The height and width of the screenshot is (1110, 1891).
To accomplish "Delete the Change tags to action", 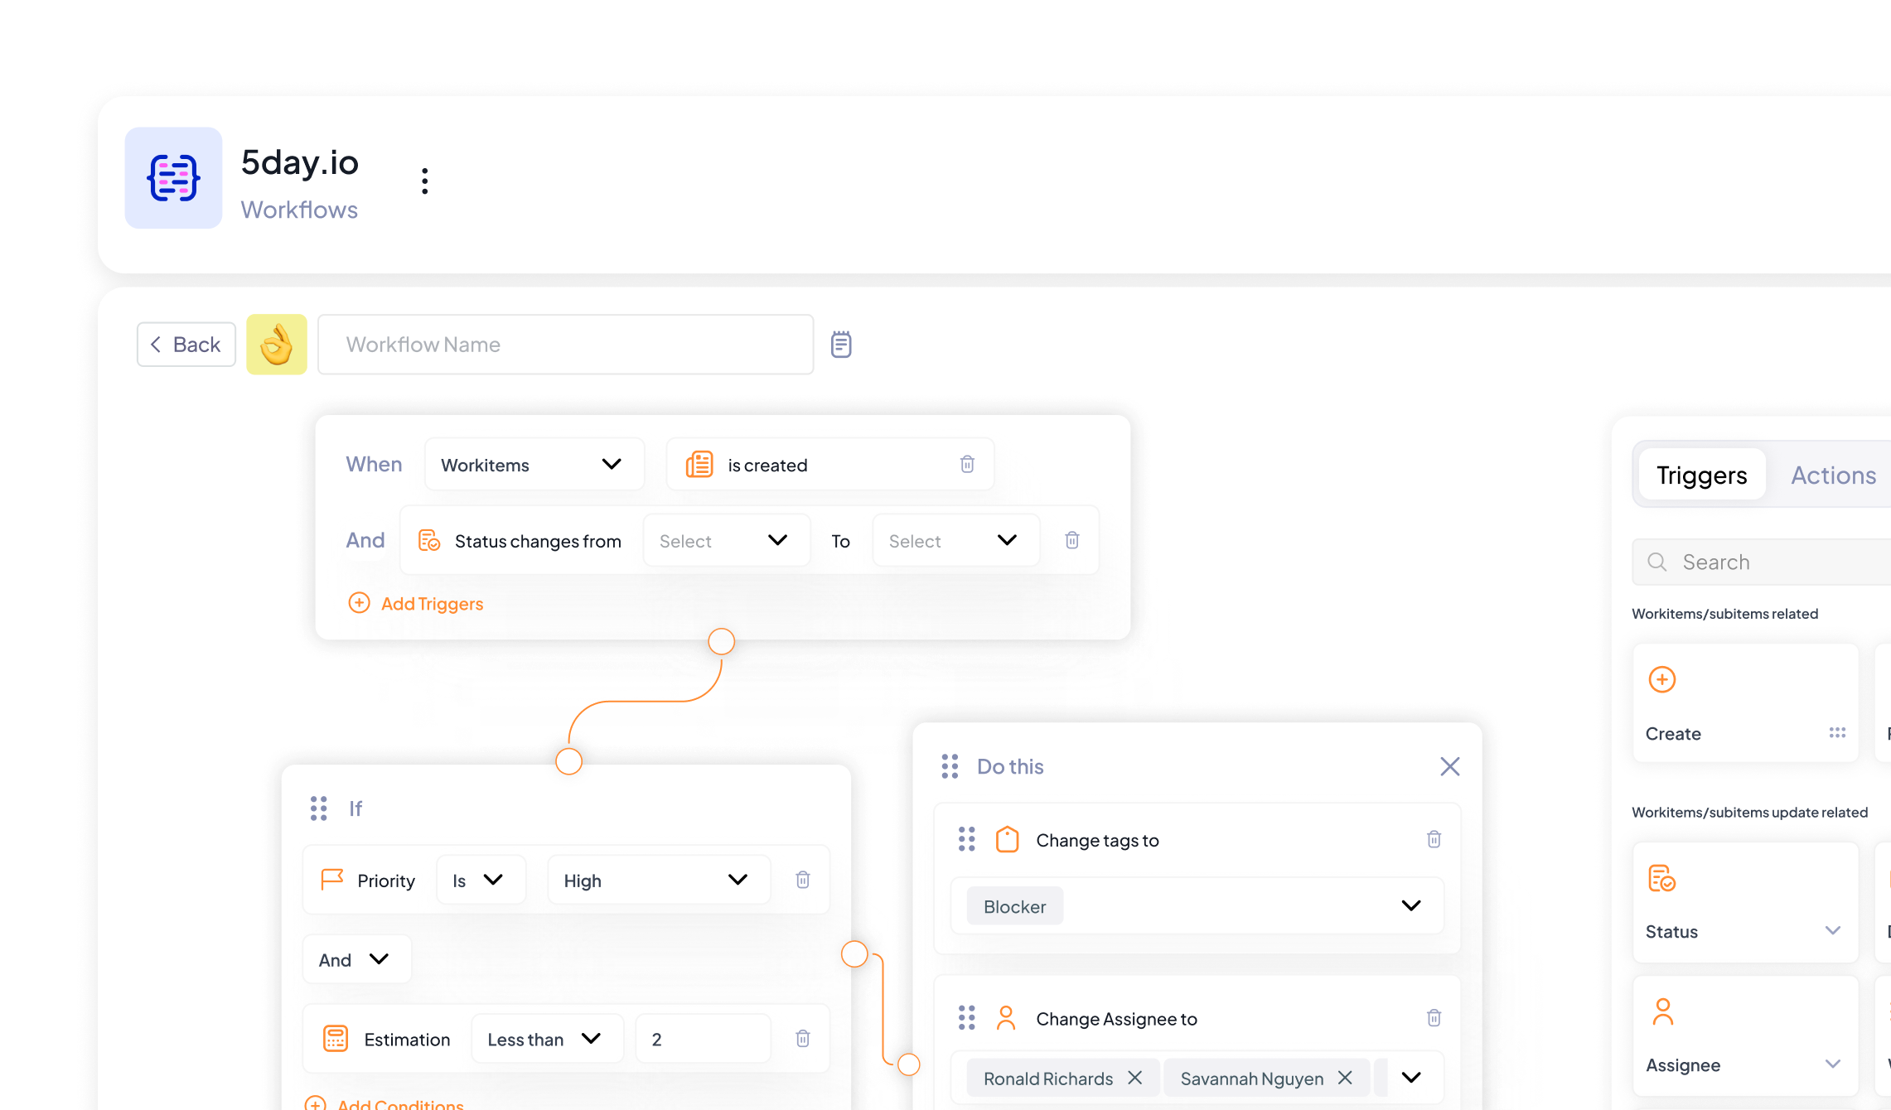I will click(1434, 839).
